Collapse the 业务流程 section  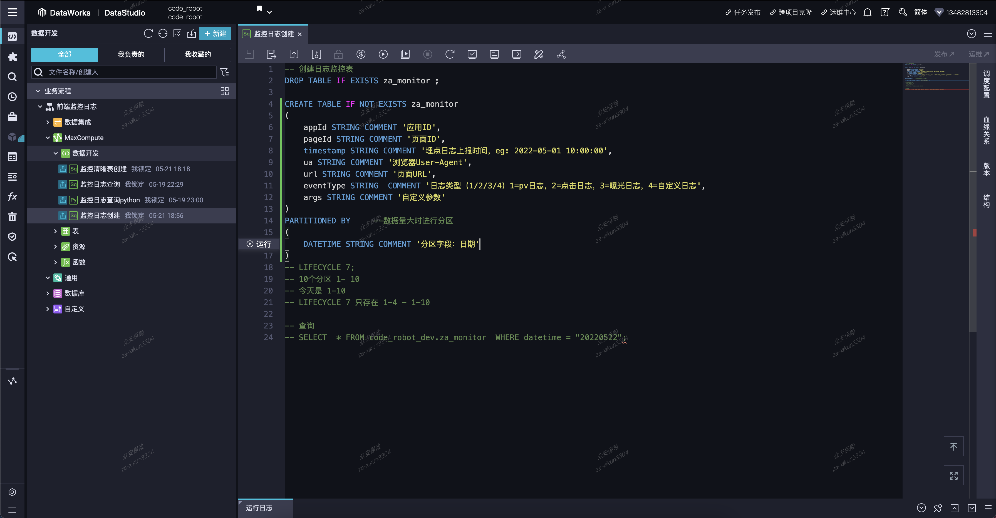38,91
